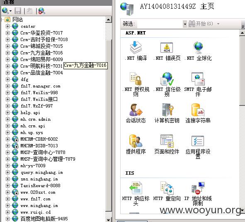The width and height of the screenshot is (245, 222).
Task: Expand the dfg site node
Action: [x=7, y=79]
